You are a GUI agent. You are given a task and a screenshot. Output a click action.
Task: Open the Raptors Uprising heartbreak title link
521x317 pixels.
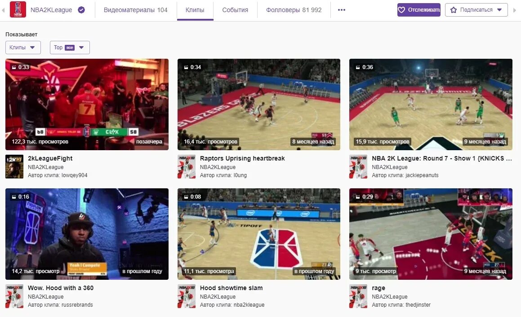pyautogui.click(x=242, y=159)
